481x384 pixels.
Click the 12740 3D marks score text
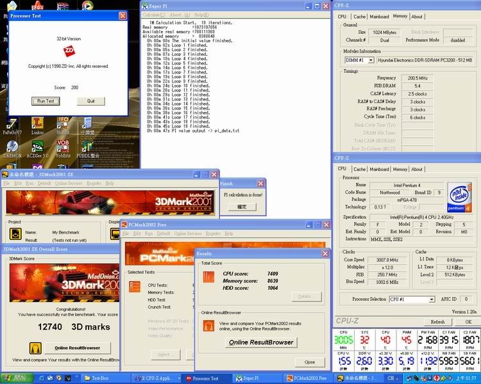coord(74,327)
